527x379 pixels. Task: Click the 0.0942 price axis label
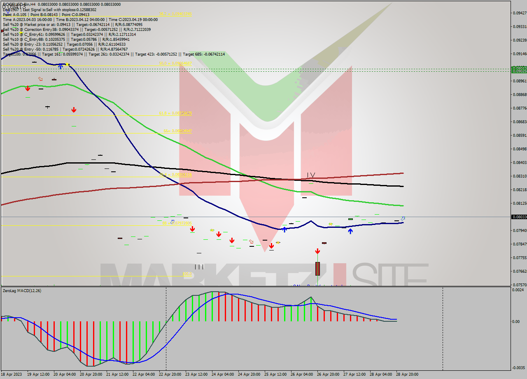point(520,13)
